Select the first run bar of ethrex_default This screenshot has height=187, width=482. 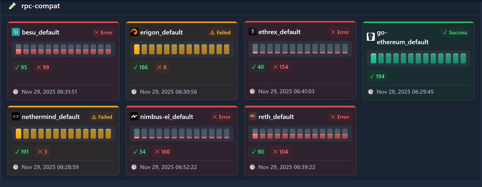point(255,49)
